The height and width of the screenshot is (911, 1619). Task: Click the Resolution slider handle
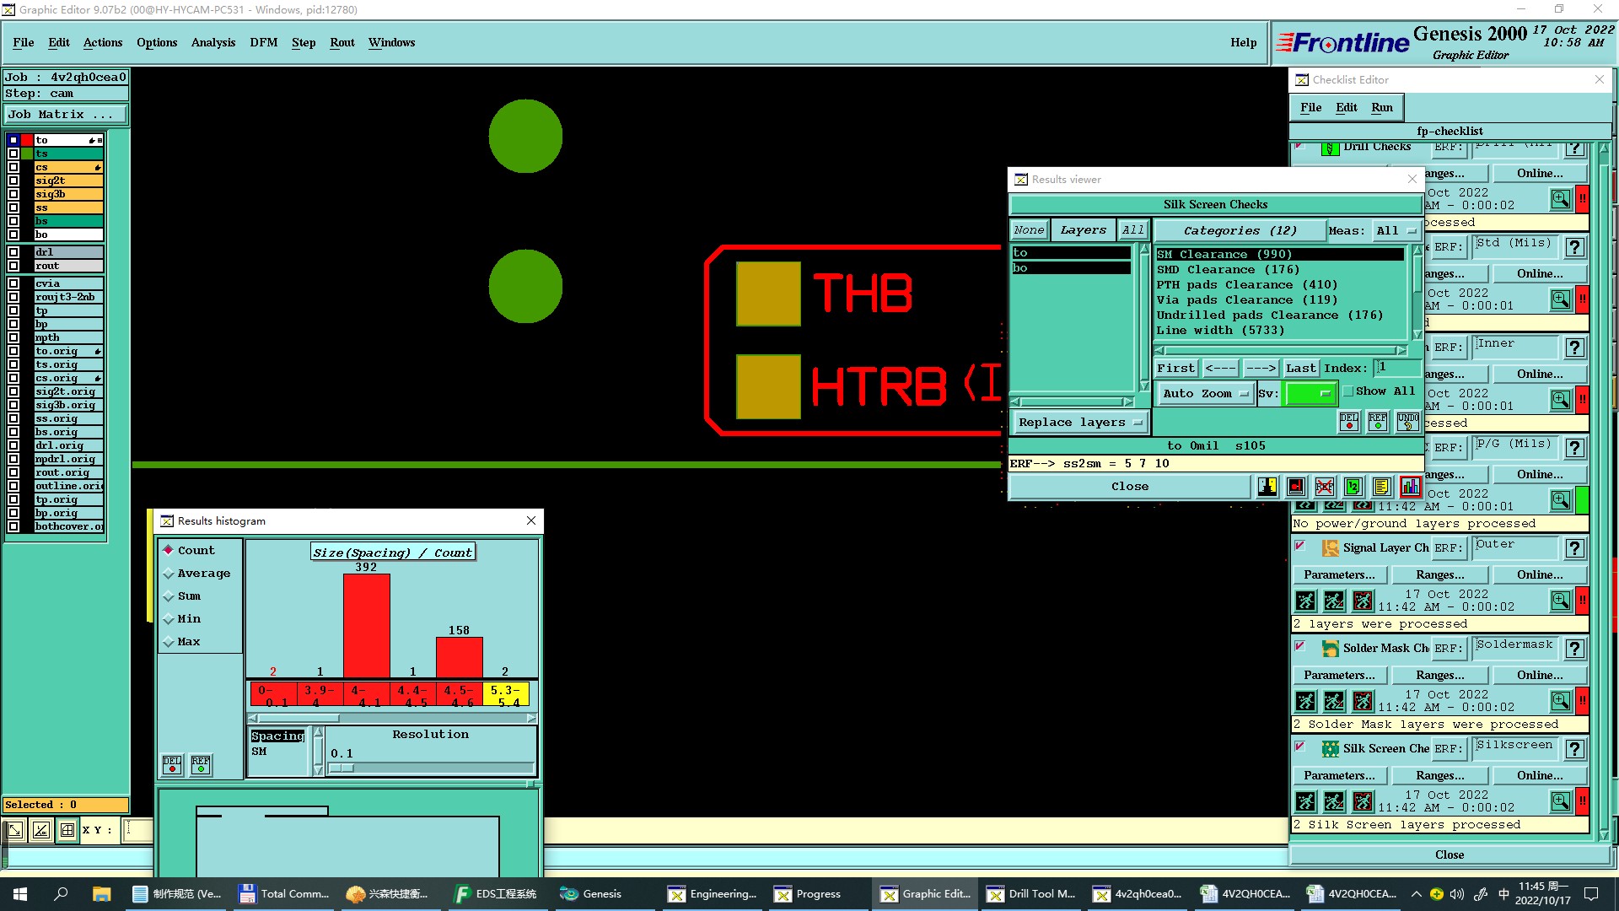[x=342, y=768]
